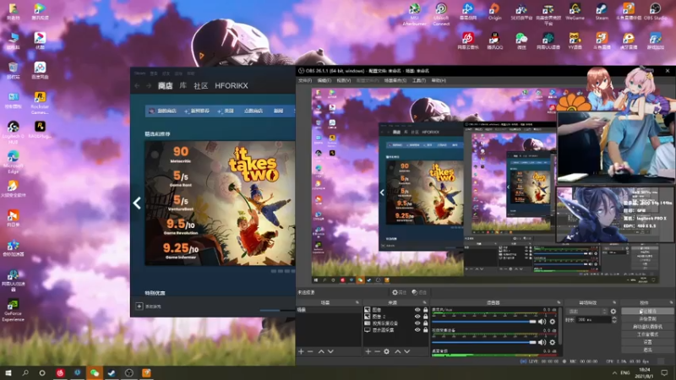
Task: Open settings gear for second mixer channel
Action: (553, 342)
